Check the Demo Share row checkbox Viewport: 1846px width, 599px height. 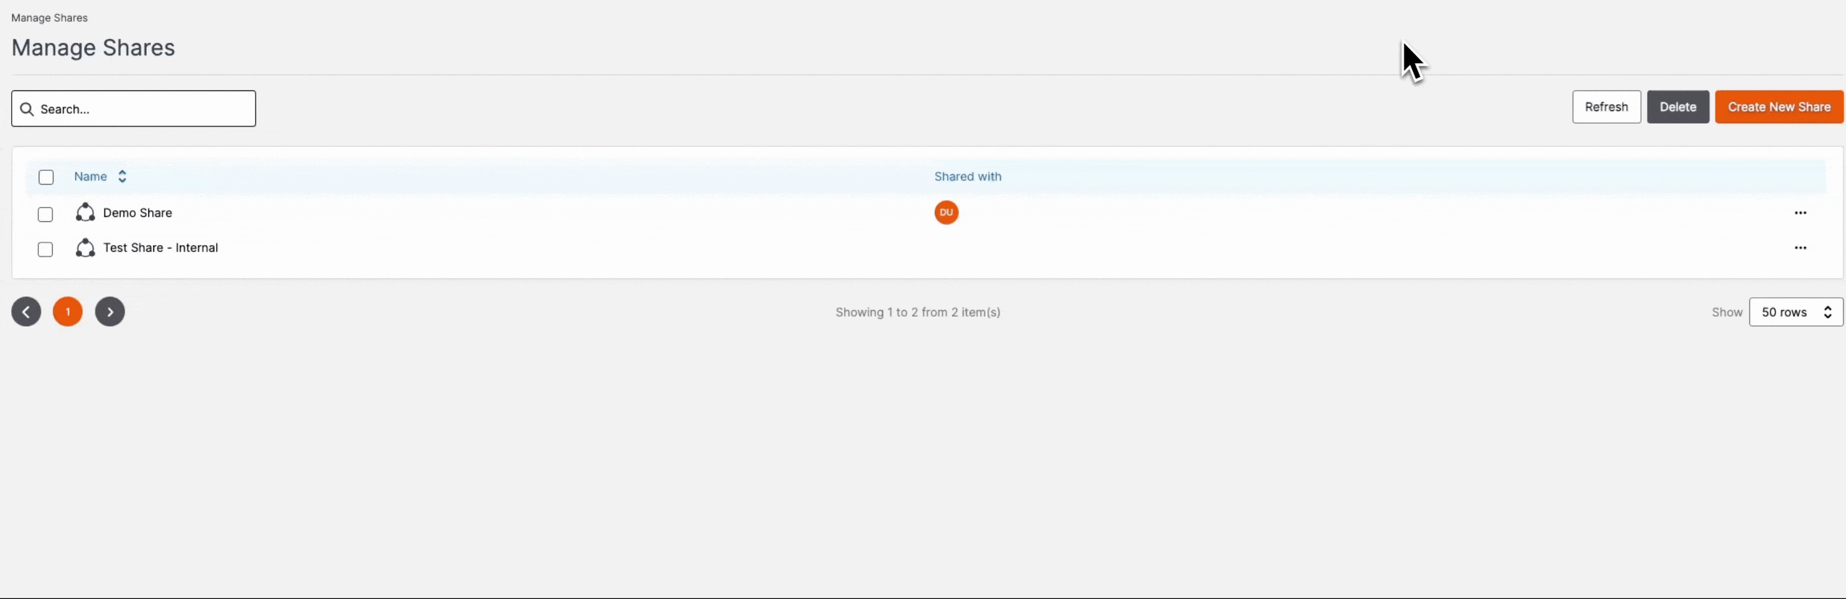tap(45, 214)
